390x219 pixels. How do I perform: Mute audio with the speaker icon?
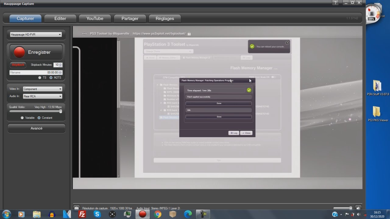[x=359, y=208]
